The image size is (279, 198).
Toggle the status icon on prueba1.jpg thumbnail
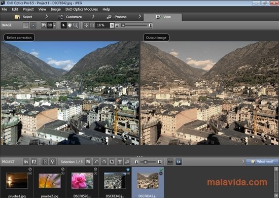click(30, 169)
